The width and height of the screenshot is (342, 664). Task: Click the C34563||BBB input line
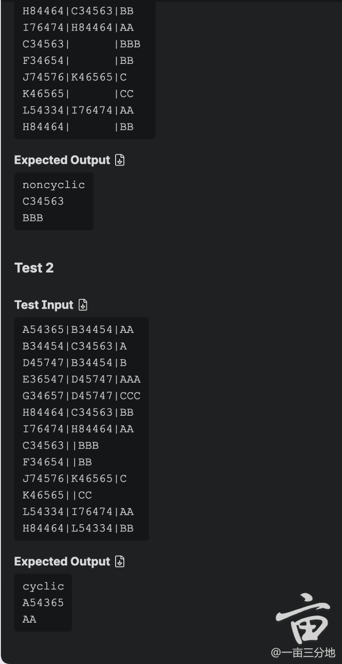(61, 445)
